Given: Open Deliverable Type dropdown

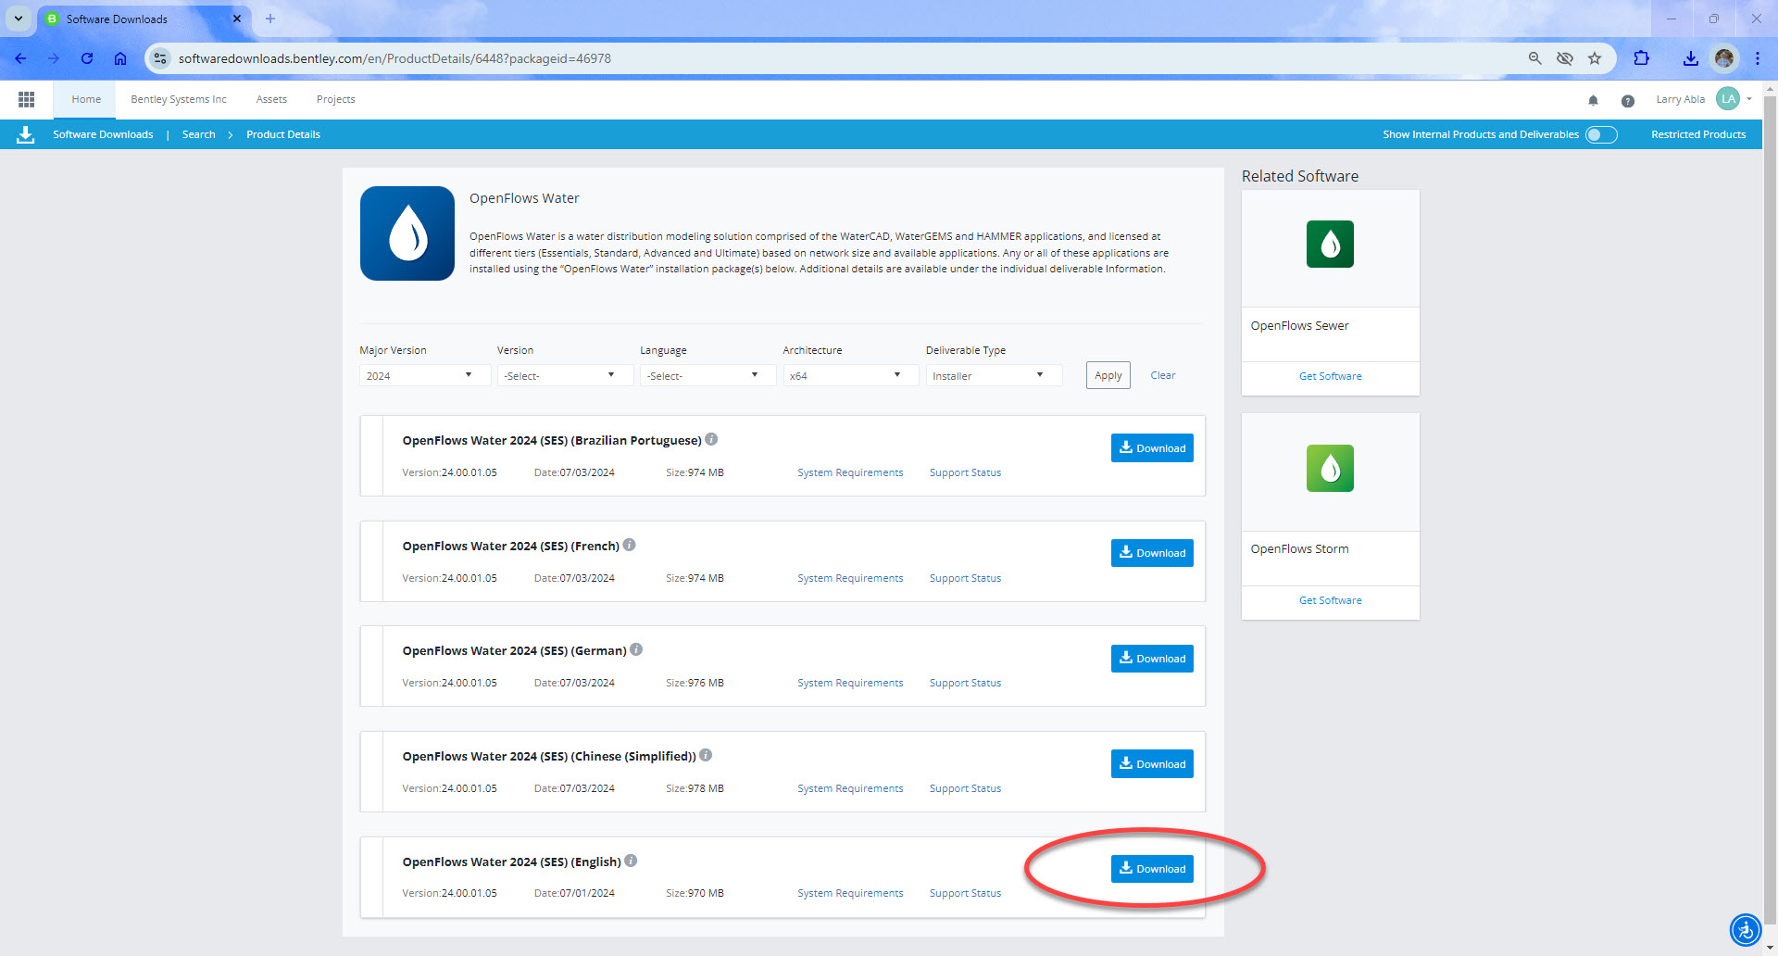Looking at the screenshot, I should pos(994,375).
